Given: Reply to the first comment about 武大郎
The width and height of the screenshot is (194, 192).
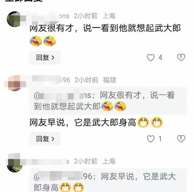Looking at the screenshot, I should [45, 58].
